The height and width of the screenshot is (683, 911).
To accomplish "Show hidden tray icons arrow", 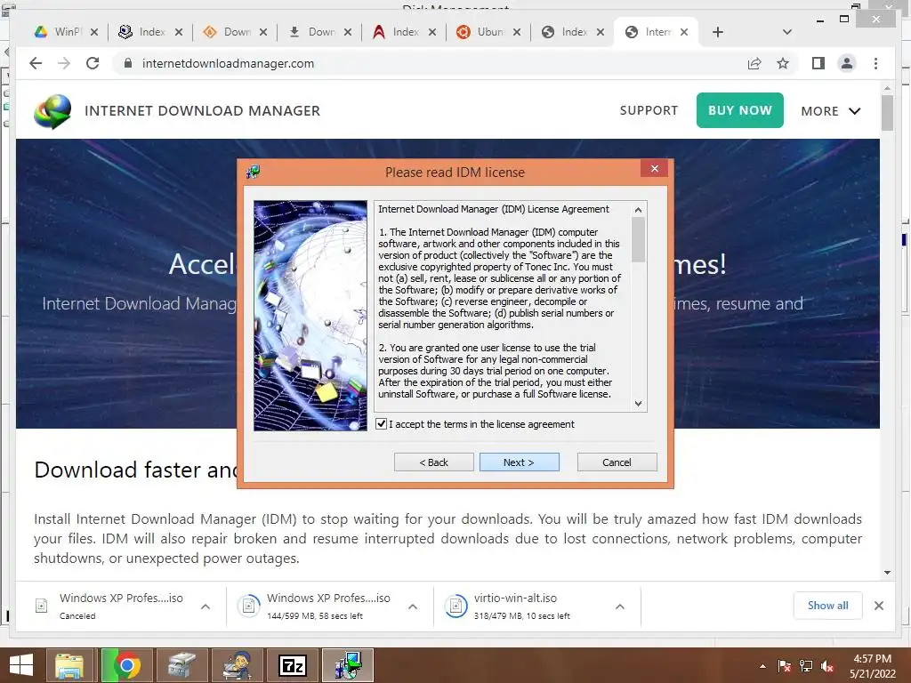I will tap(762, 666).
